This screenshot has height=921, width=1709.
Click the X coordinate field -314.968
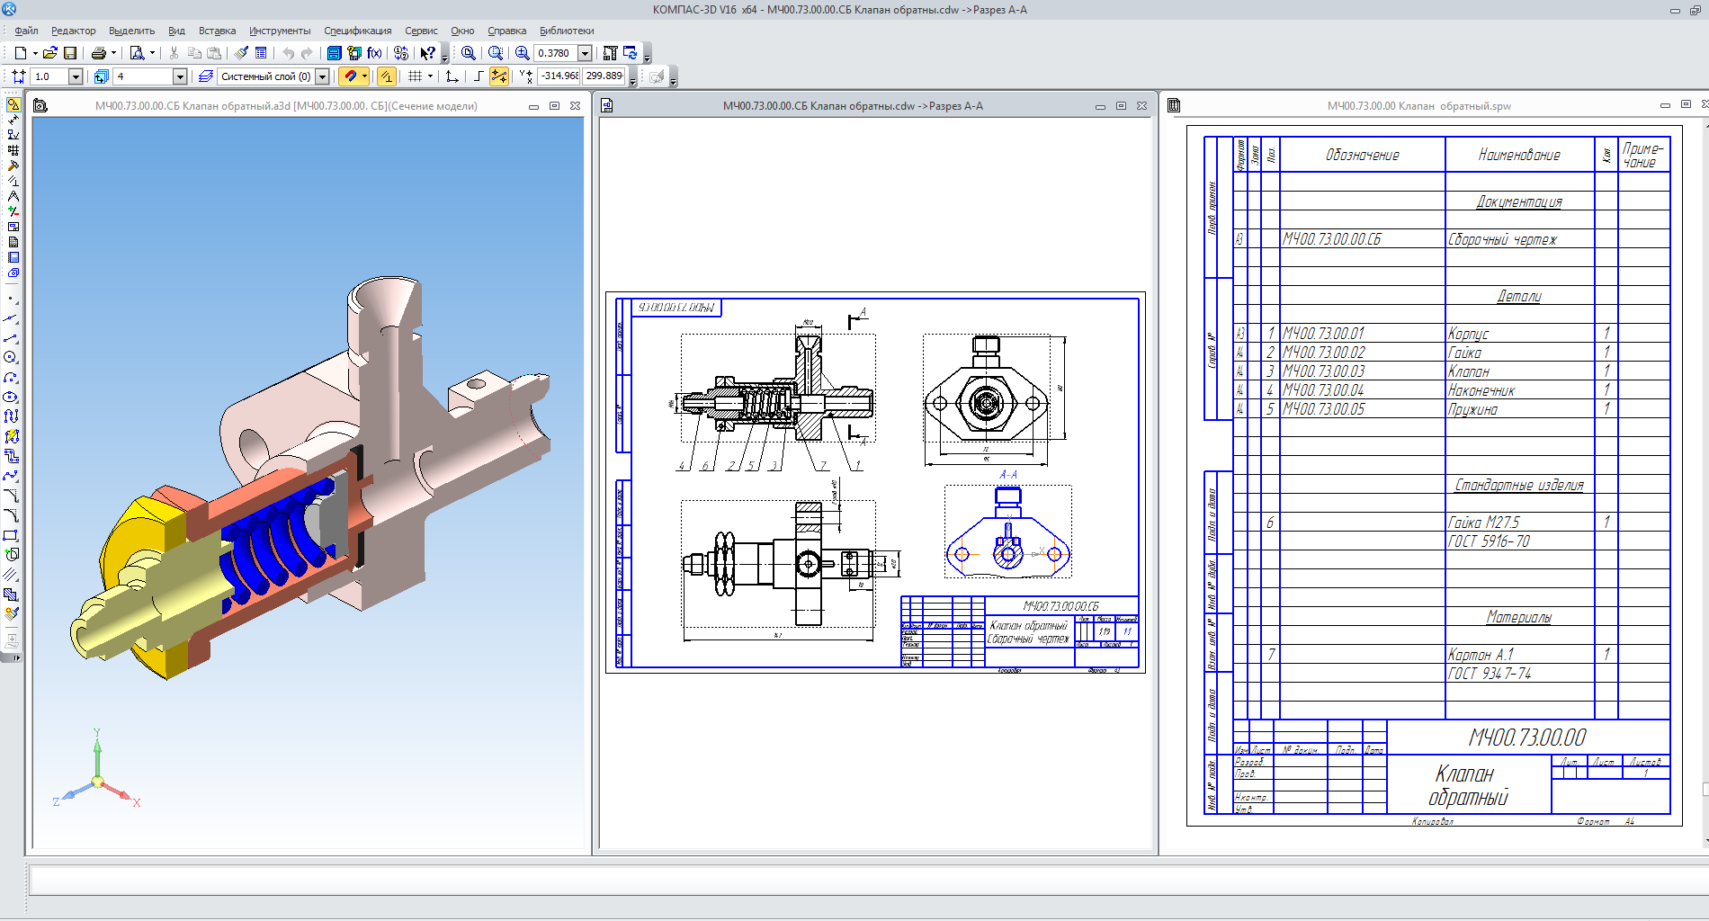[x=559, y=76]
